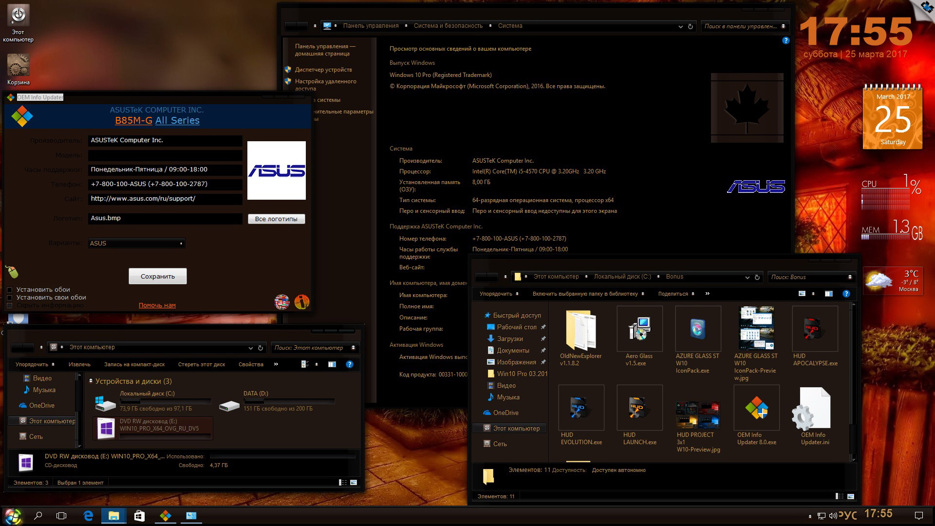Image resolution: width=935 pixels, height=526 pixels.
Task: Select DVD RW дисковод (E:) drive
Action: [152, 428]
